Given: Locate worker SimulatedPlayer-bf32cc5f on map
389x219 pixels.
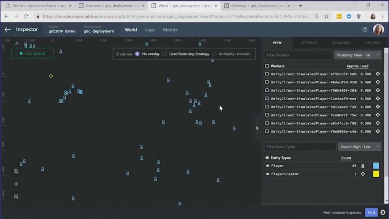Looking at the screenshot, I should click(x=378, y=74).
